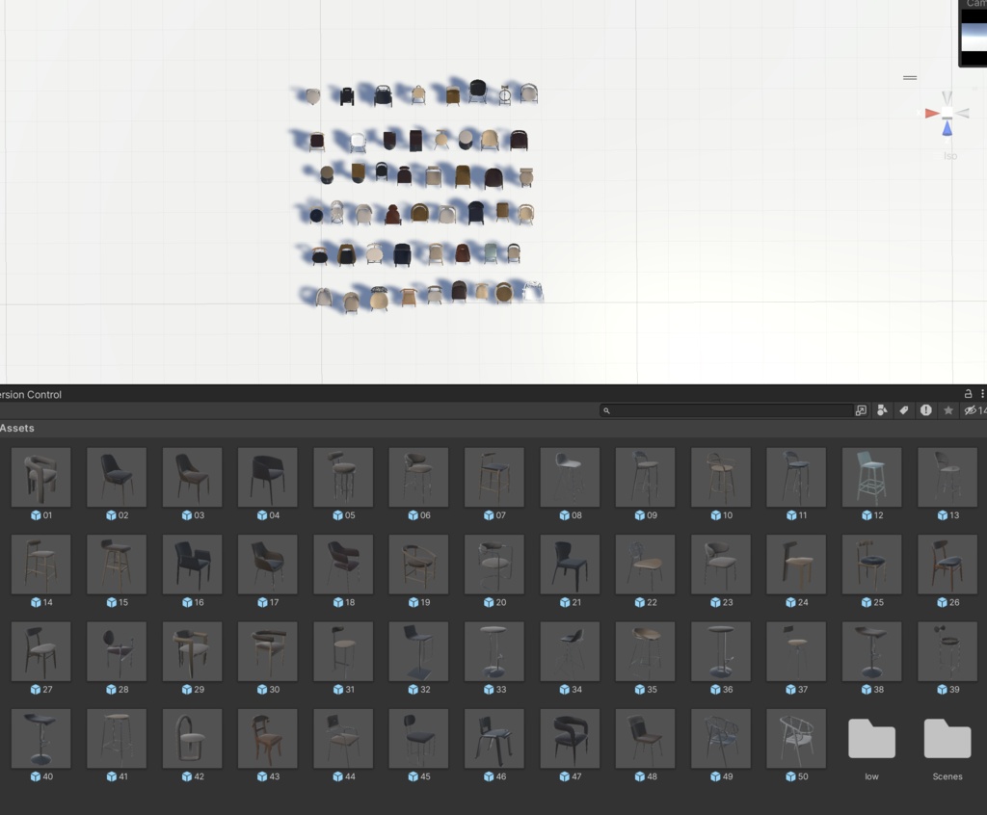Image resolution: width=987 pixels, height=815 pixels.
Task: Click the scene gizmo center cube for free rotation
Action: coord(947,113)
